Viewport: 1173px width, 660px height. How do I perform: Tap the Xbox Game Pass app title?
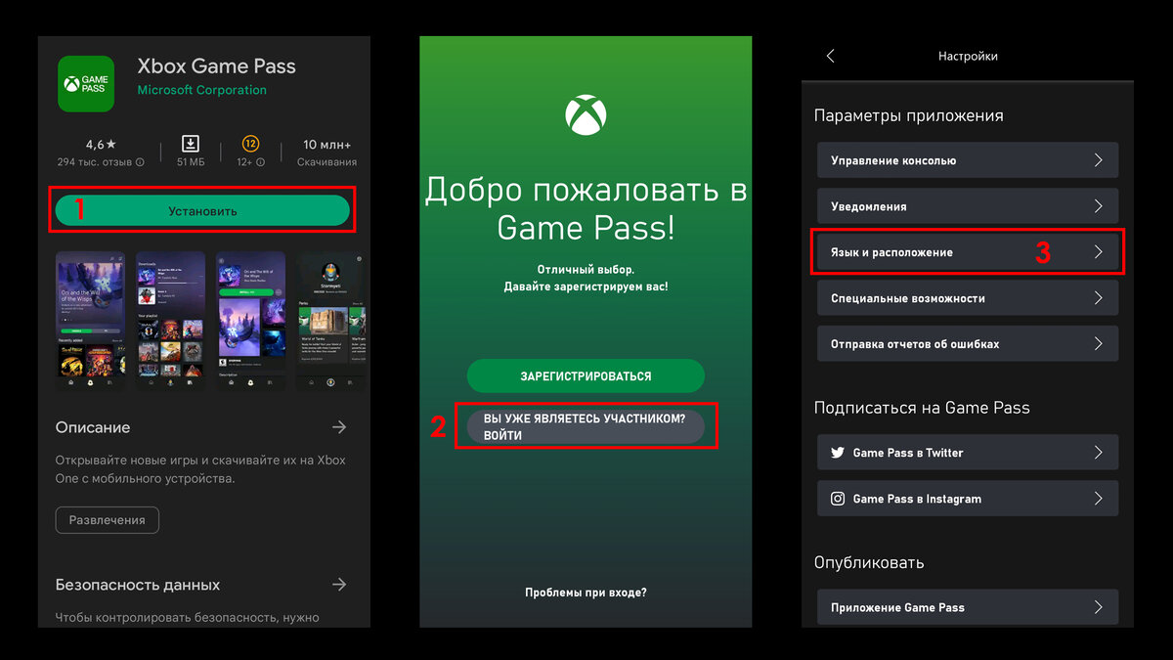click(216, 66)
